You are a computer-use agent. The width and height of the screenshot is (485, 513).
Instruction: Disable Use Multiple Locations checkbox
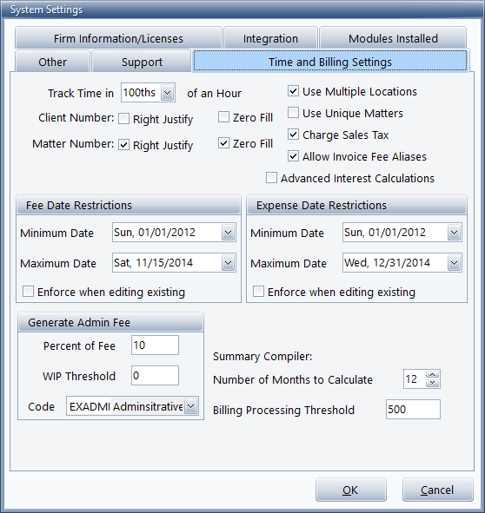[293, 91]
